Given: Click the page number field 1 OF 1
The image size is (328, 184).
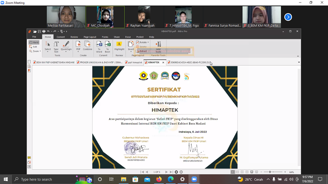Looking at the screenshot, I should tap(157, 172).
